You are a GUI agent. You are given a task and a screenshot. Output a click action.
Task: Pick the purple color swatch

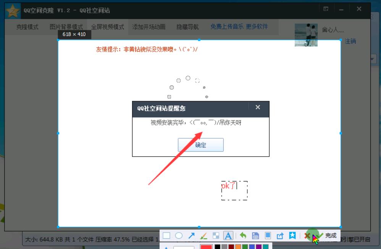[258, 247]
